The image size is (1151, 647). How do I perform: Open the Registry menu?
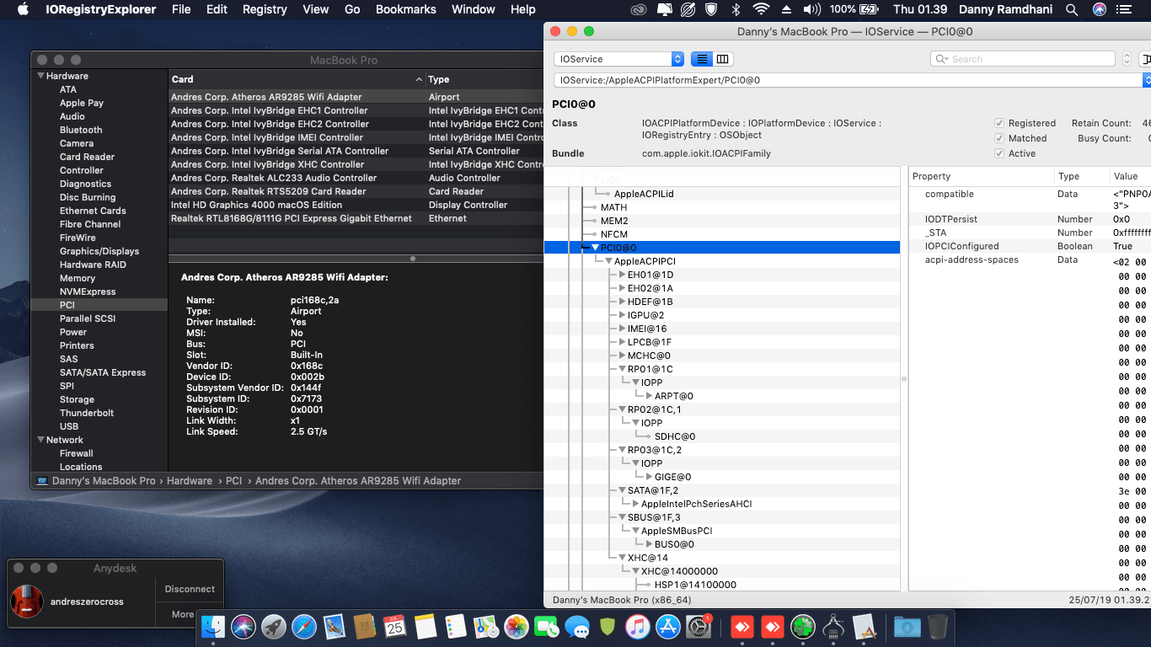[265, 9]
